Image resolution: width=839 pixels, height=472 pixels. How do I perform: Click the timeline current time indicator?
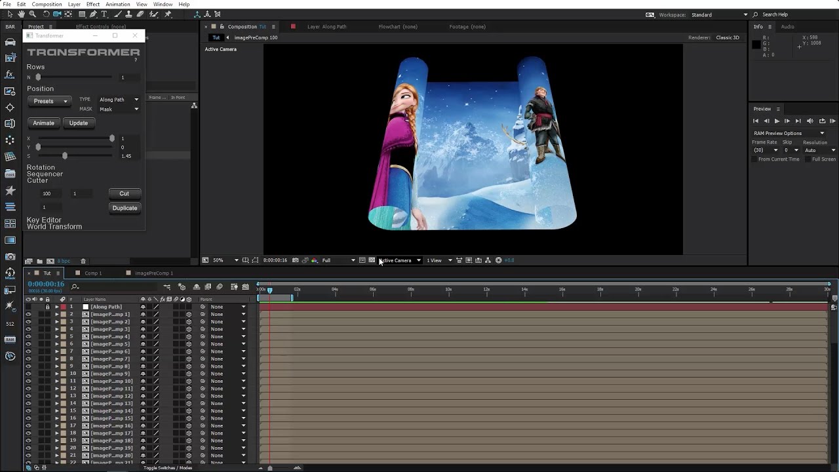coord(269,290)
